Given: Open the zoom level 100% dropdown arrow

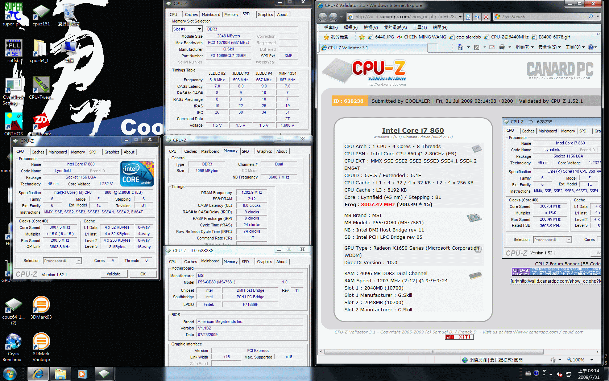Looking at the screenshot, I should [592, 360].
